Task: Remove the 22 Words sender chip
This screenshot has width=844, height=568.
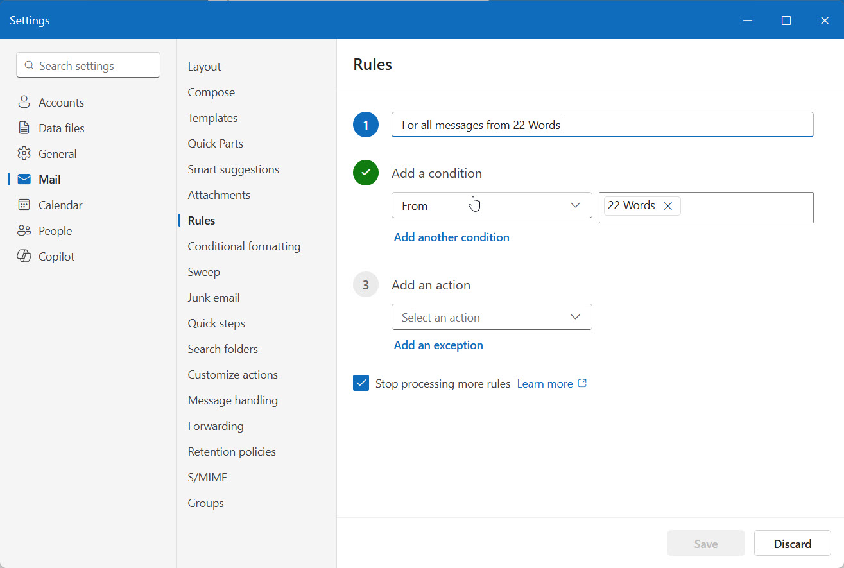Action: pos(667,206)
